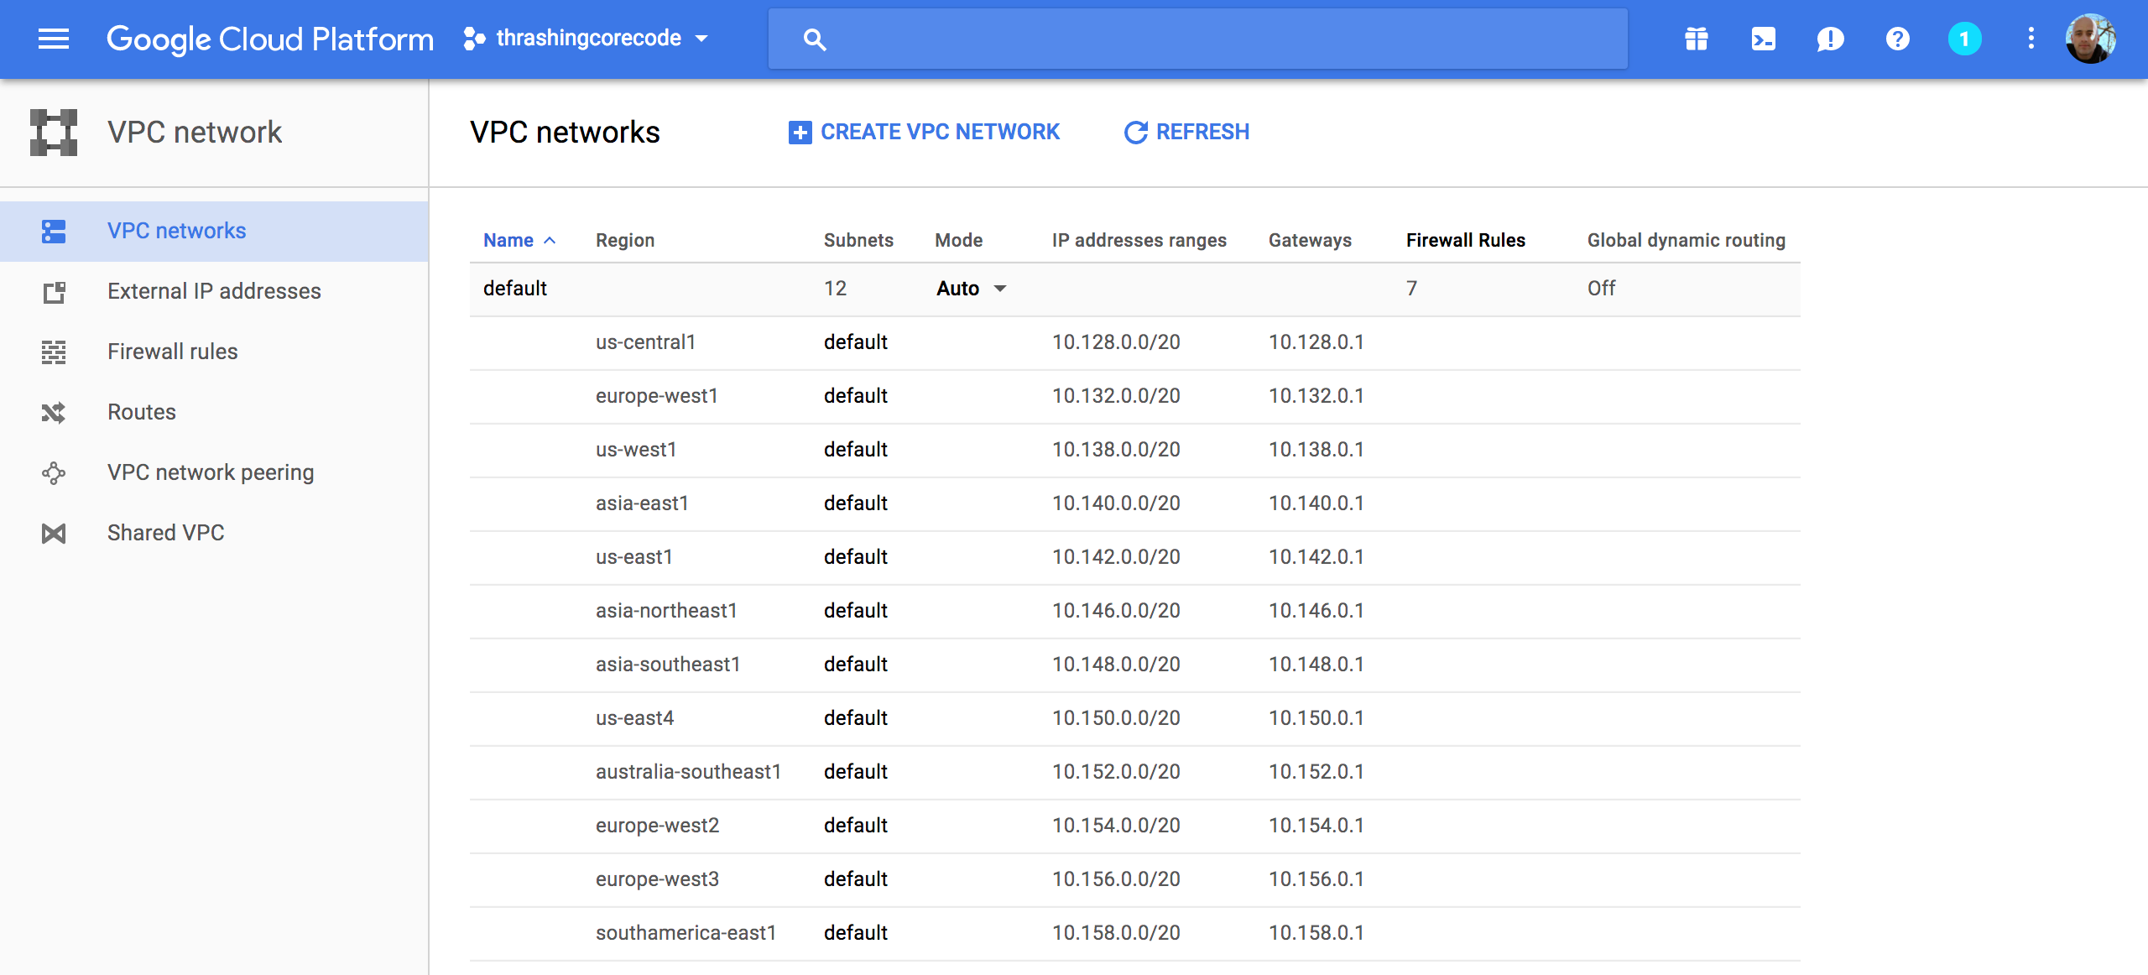The width and height of the screenshot is (2148, 975).
Task: Click the Routes sidebar icon
Action: coord(54,412)
